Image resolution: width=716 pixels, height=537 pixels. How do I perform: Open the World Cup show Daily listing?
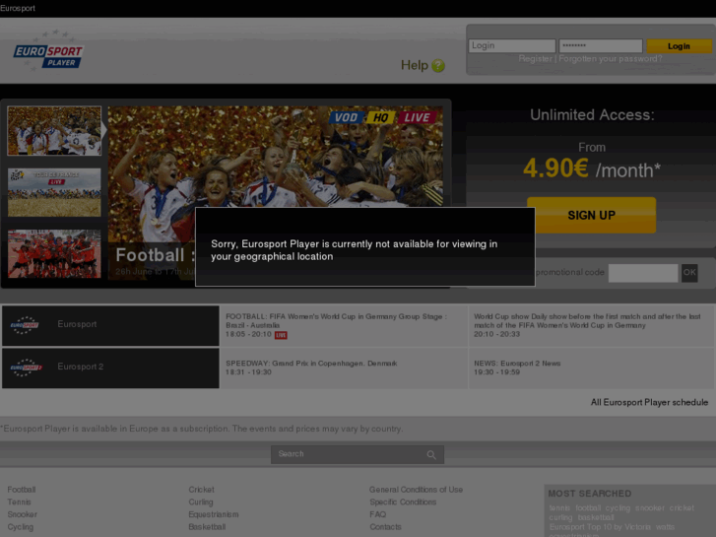point(591,325)
